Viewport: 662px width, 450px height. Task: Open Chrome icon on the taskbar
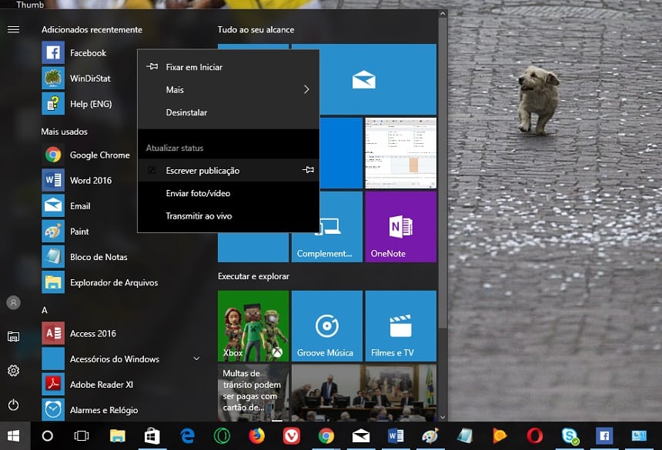(x=326, y=435)
